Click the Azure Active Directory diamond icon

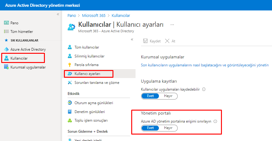click(6, 49)
